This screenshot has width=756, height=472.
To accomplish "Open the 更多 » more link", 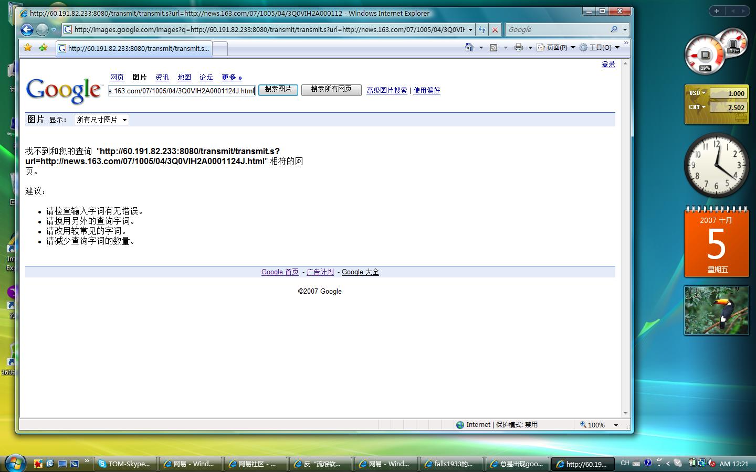I will [232, 77].
